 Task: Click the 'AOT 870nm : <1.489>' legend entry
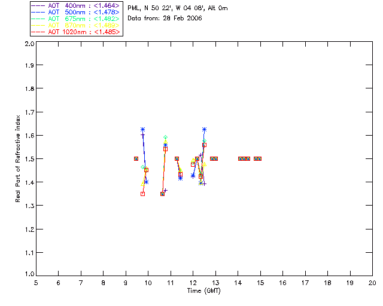[75, 25]
